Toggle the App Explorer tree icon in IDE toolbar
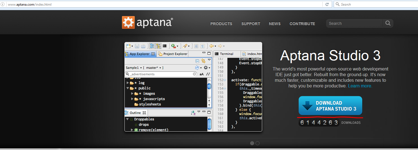This screenshot has width=418, height=150. (x=158, y=46)
